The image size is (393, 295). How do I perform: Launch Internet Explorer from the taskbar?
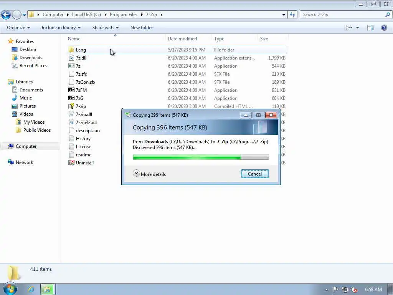click(x=31, y=290)
